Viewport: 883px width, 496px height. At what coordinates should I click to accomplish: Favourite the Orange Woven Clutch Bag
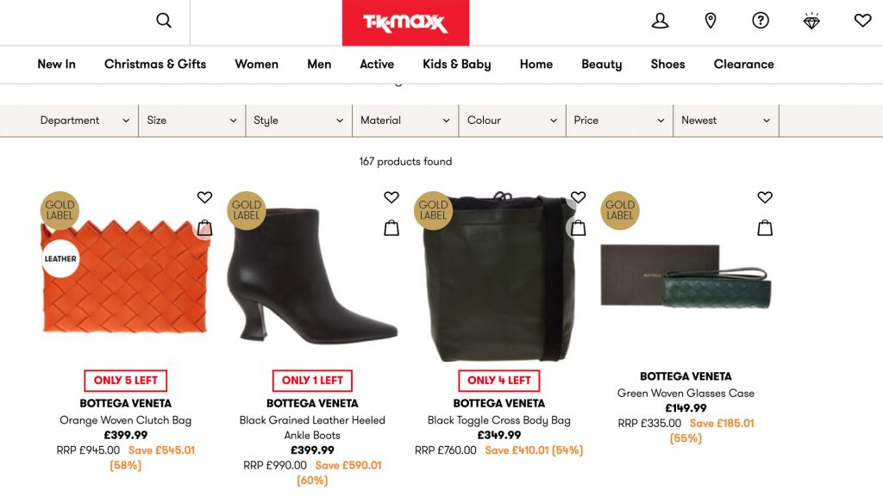pos(204,197)
